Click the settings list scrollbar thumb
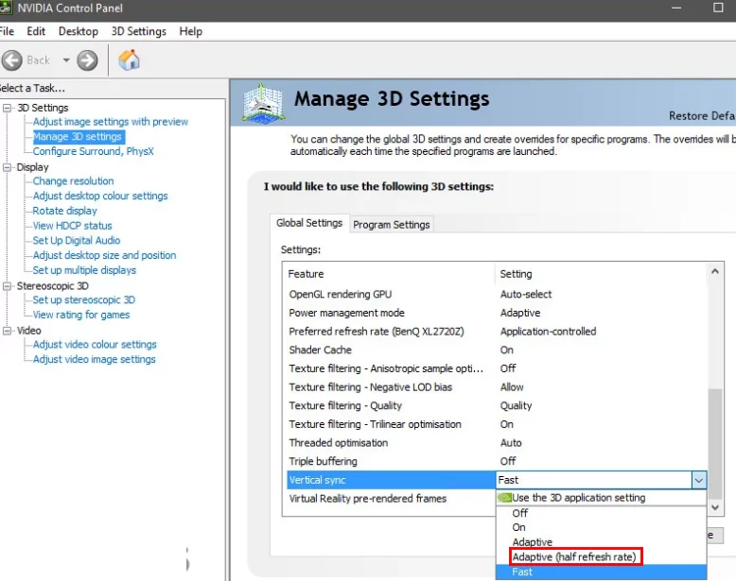 point(715,444)
